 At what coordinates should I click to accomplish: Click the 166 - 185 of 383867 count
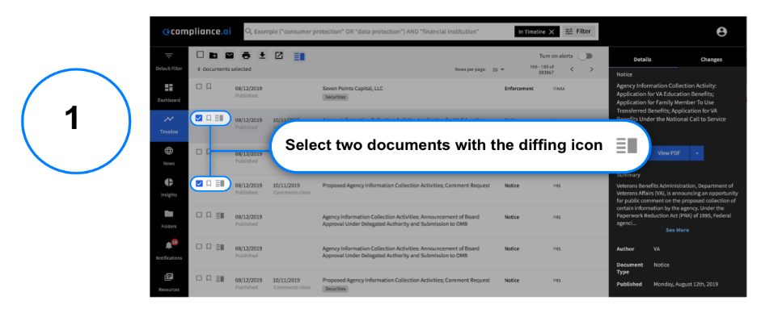(542, 69)
